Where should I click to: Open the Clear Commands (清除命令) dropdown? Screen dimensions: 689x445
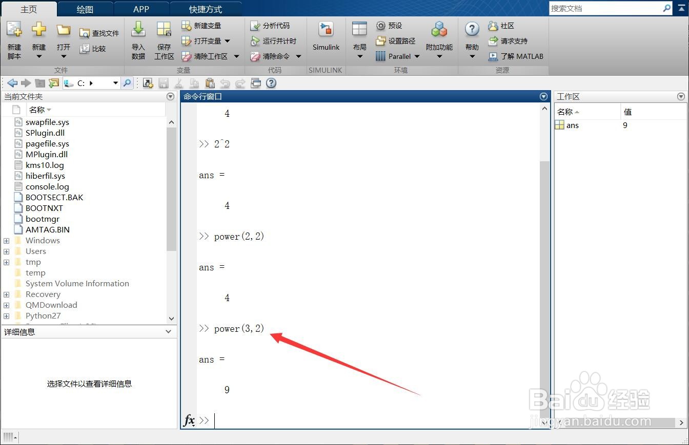click(x=298, y=56)
